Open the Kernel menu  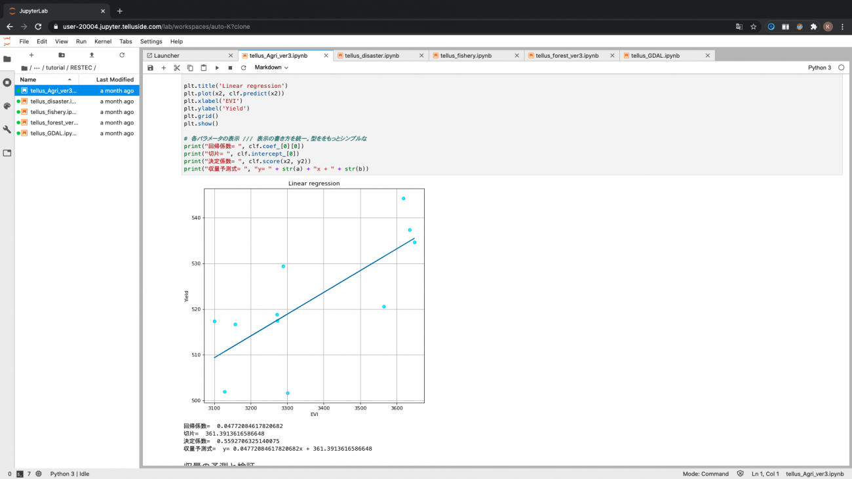103,41
